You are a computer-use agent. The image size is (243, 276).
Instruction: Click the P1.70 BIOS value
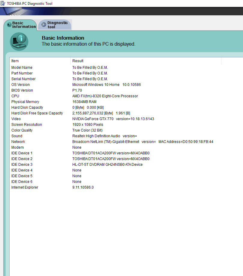click(x=77, y=90)
